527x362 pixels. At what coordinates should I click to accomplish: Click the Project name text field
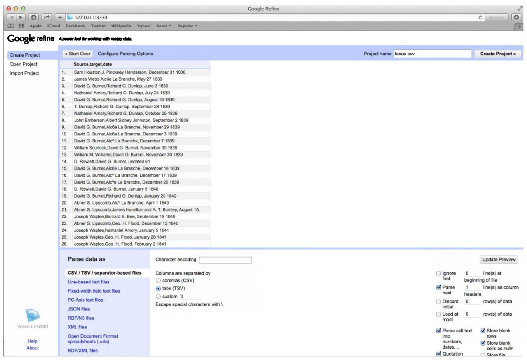[432, 54]
